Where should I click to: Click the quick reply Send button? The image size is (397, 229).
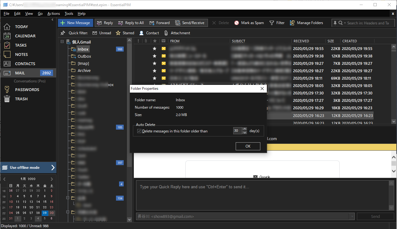click(x=375, y=217)
